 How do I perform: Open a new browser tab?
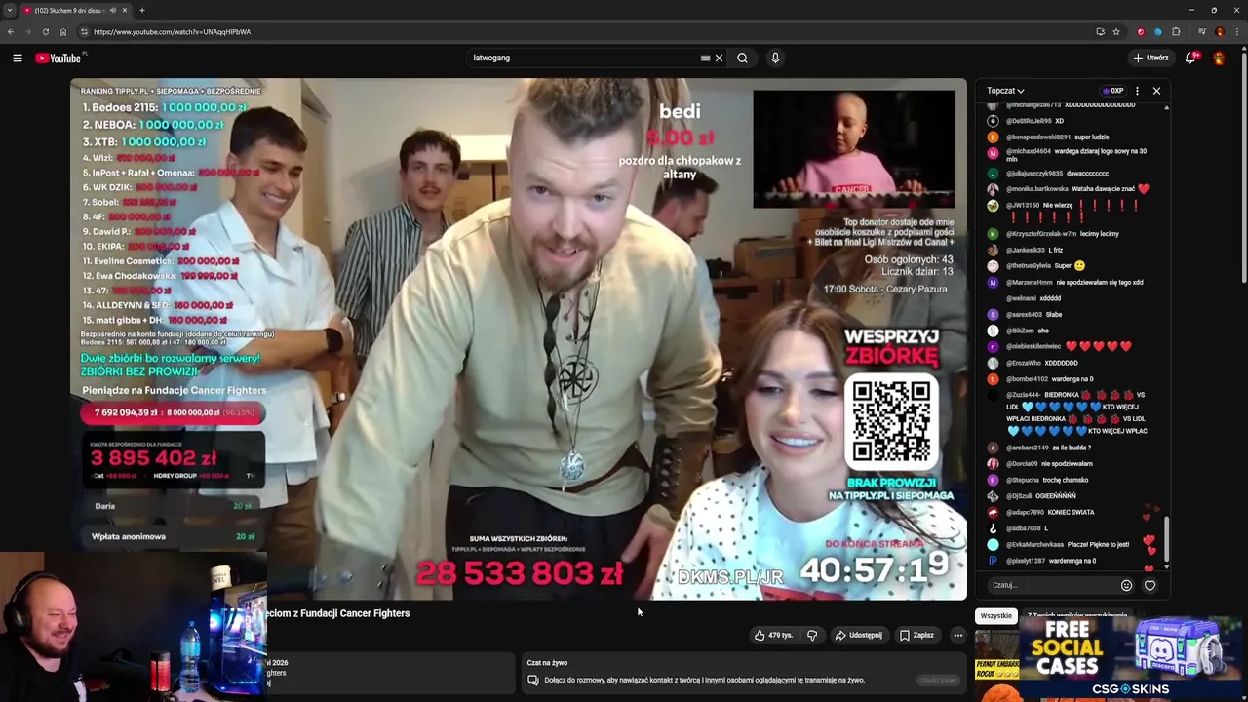[x=142, y=10]
